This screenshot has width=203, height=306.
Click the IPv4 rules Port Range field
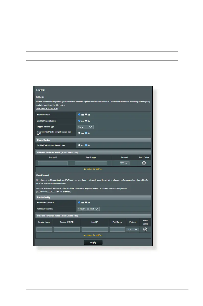click(x=91, y=163)
